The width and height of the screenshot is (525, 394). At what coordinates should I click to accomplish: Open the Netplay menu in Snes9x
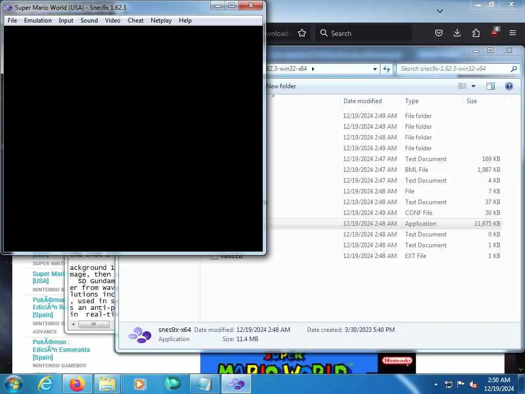pos(161,21)
